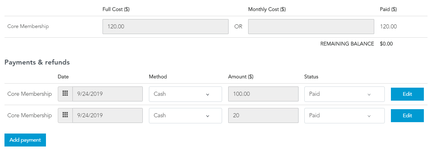Add a new payment
Screen dimensions: 432x153
pos(25,140)
